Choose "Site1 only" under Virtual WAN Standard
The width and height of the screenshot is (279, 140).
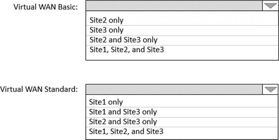(106, 102)
